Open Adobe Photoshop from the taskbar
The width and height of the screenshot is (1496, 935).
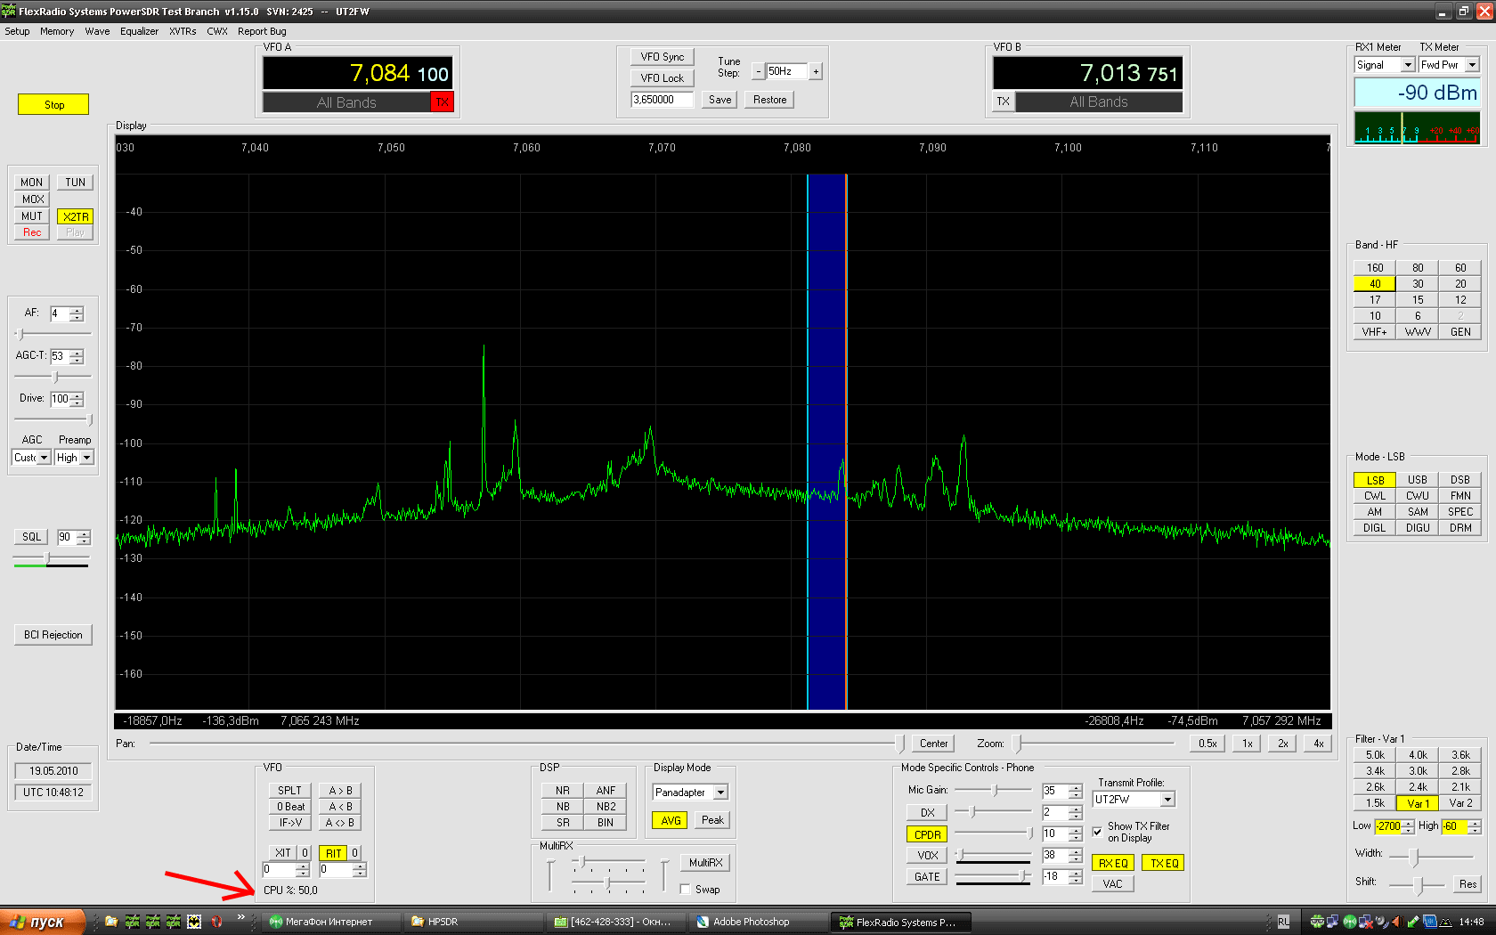(x=750, y=922)
